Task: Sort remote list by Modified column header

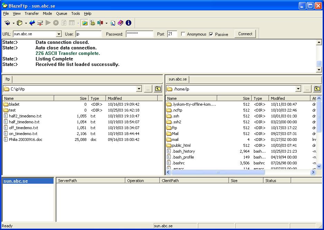Action: point(289,98)
